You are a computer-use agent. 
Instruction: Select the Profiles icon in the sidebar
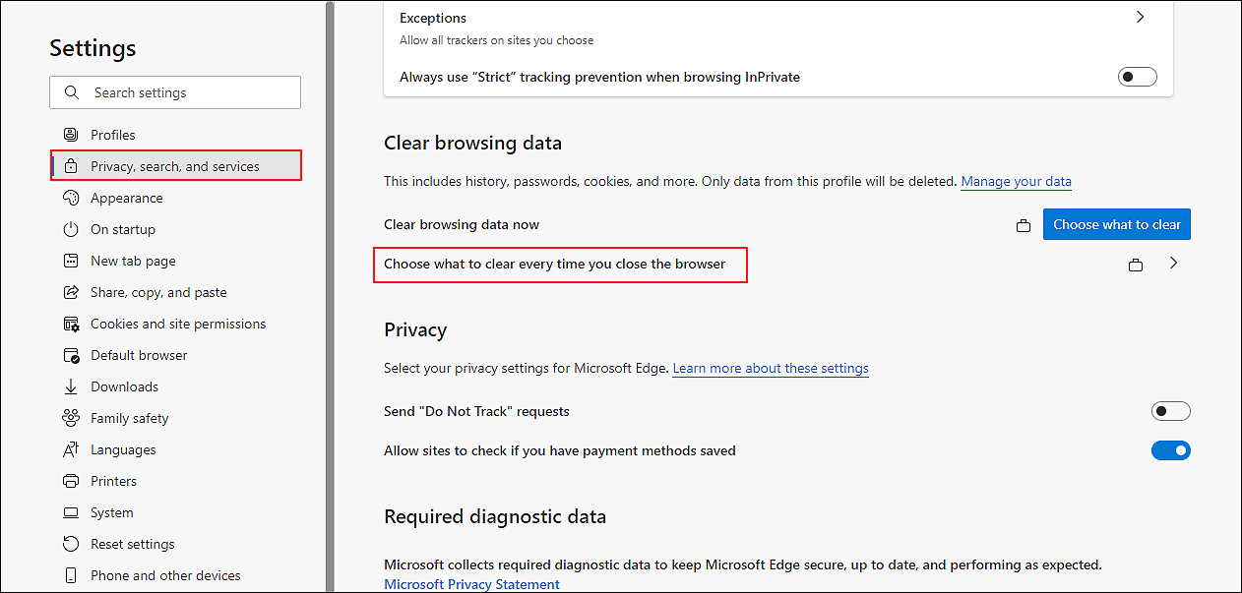71,135
